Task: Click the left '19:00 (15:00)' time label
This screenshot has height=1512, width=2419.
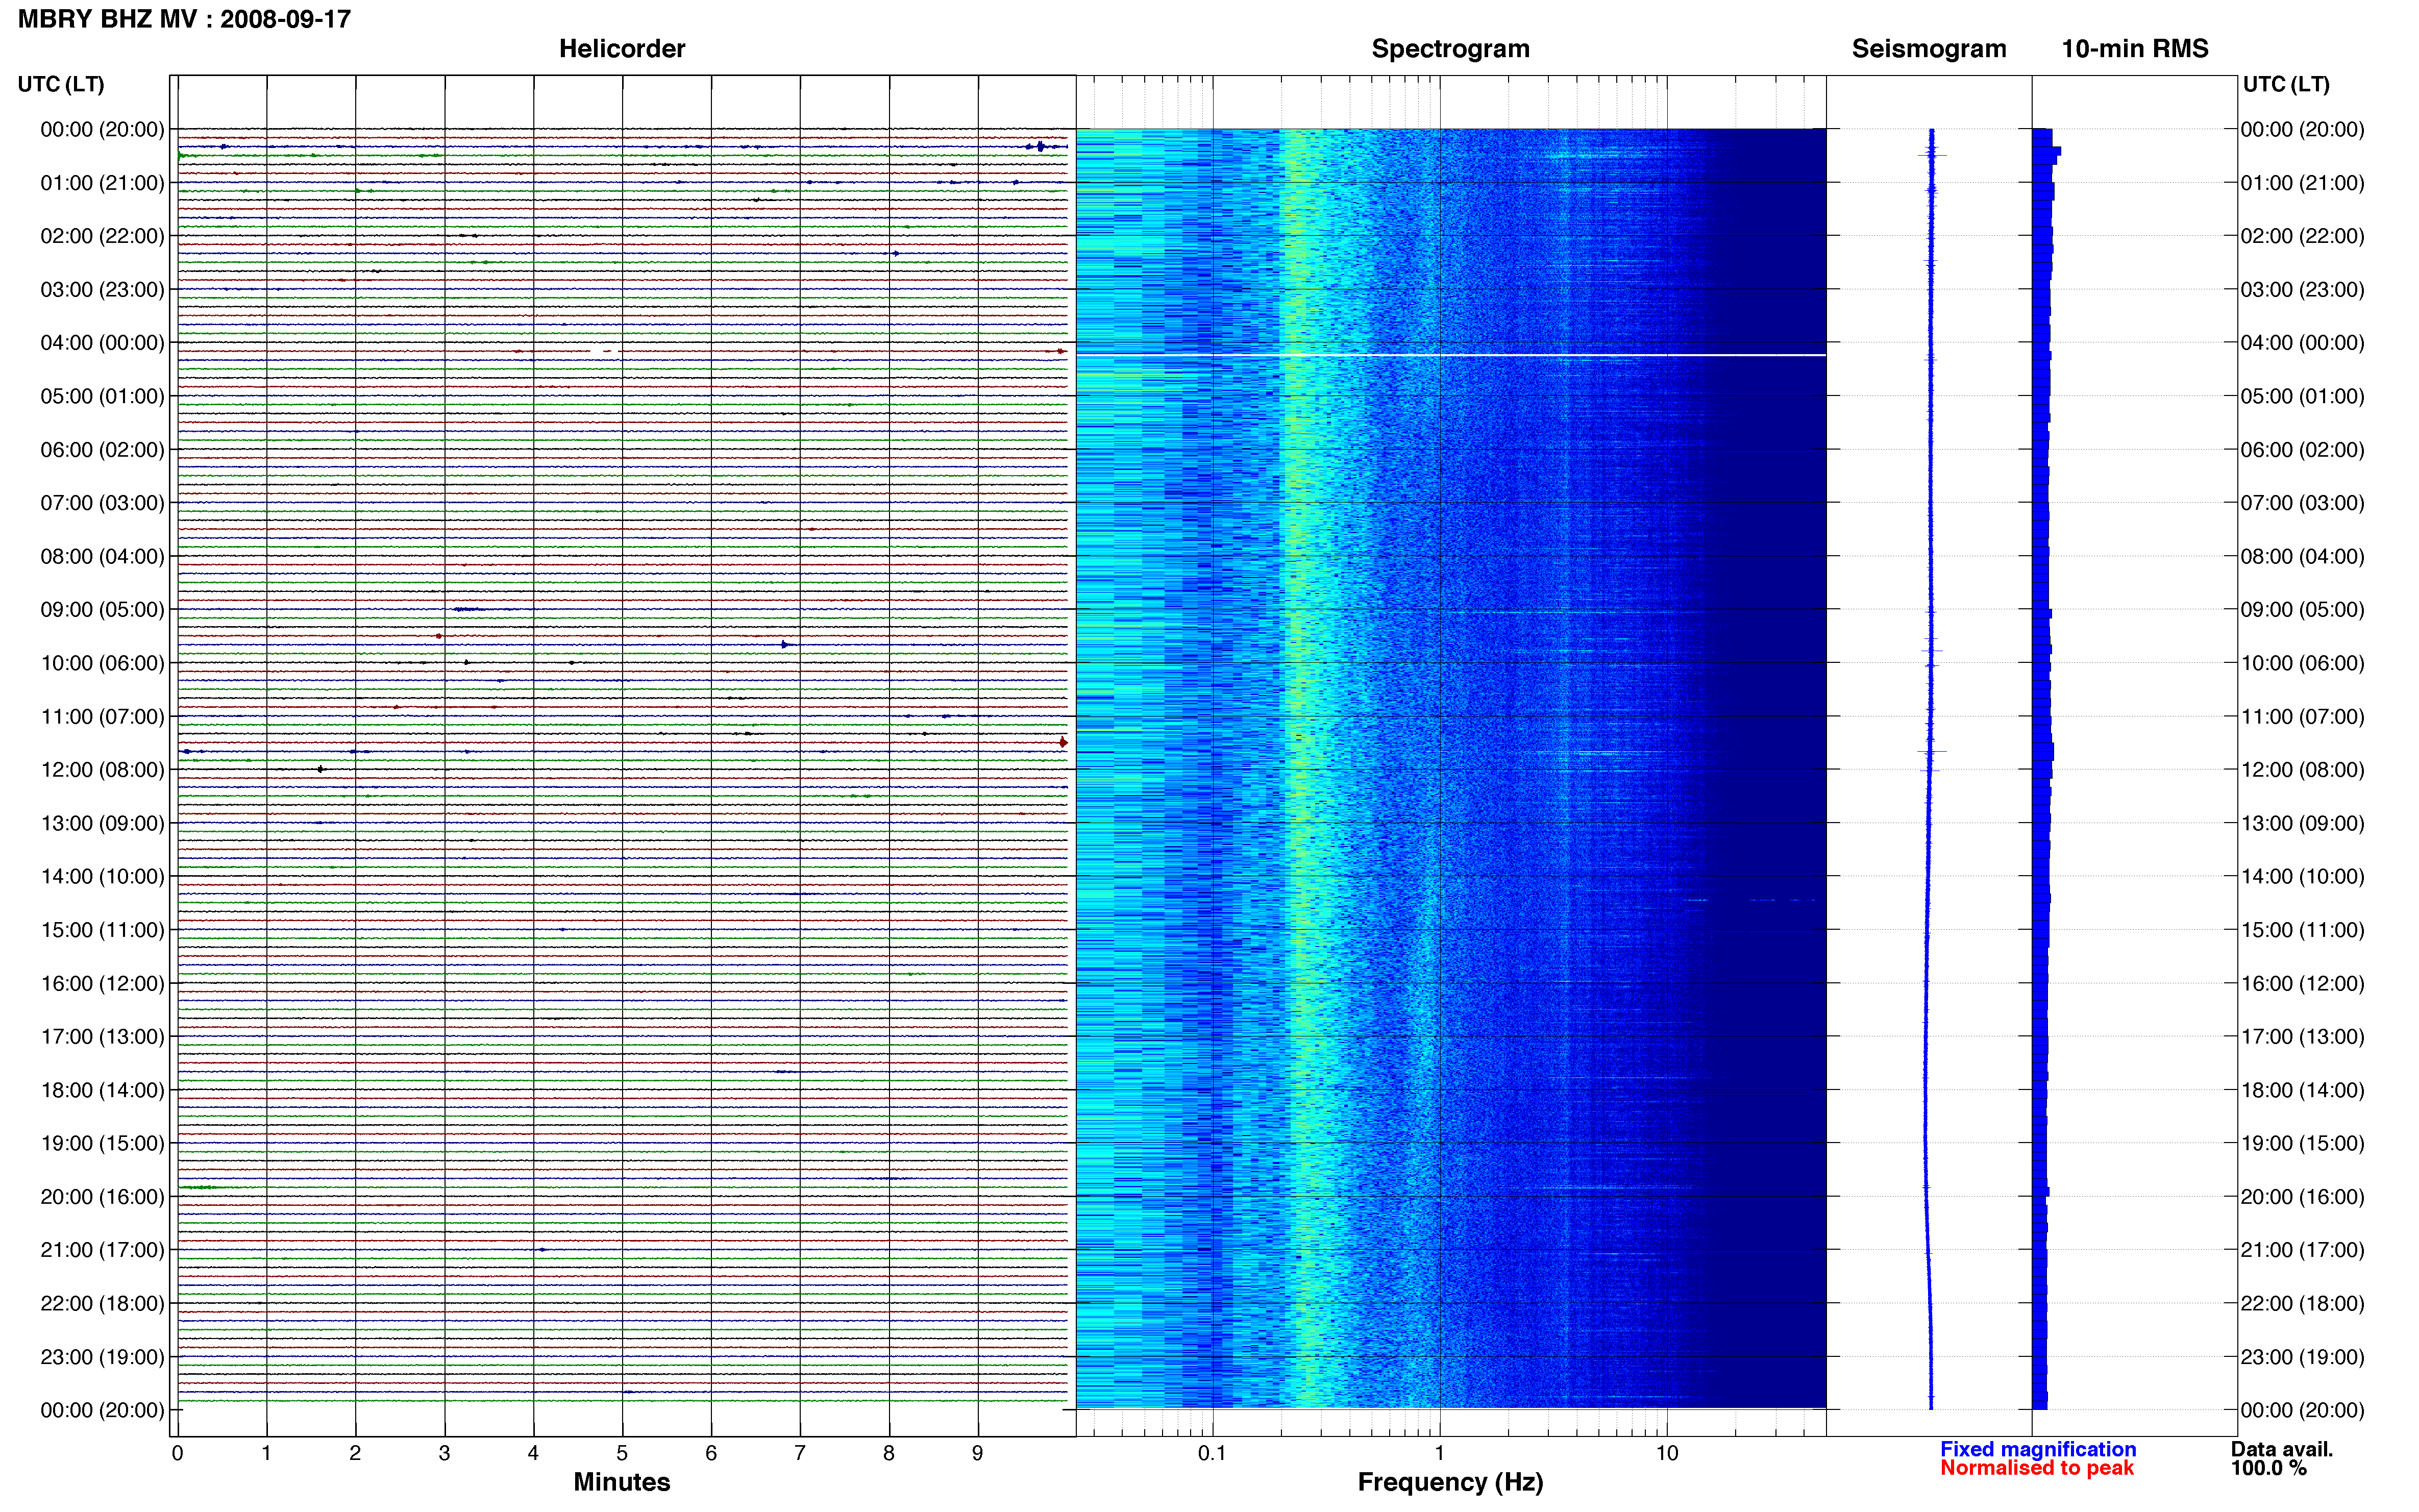Action: (102, 1143)
